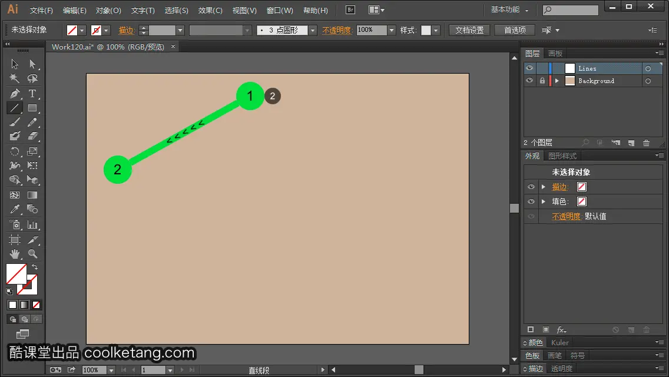Hide the Lines layer
The image size is (669, 377).
click(529, 68)
